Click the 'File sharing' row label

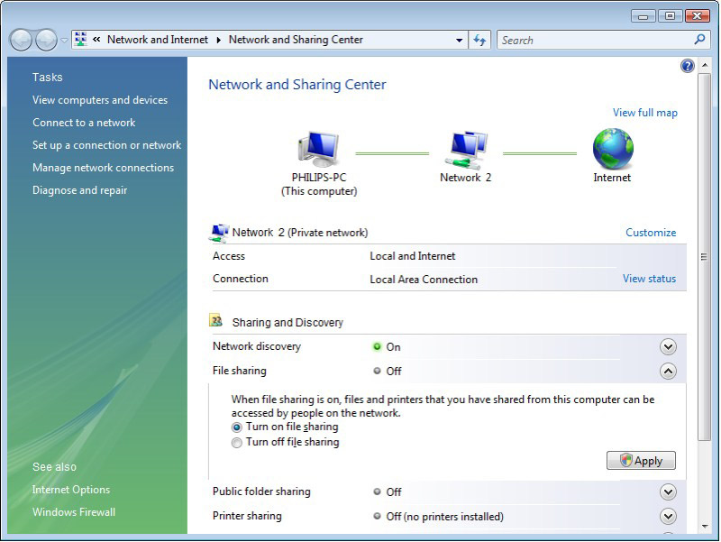[x=239, y=371]
